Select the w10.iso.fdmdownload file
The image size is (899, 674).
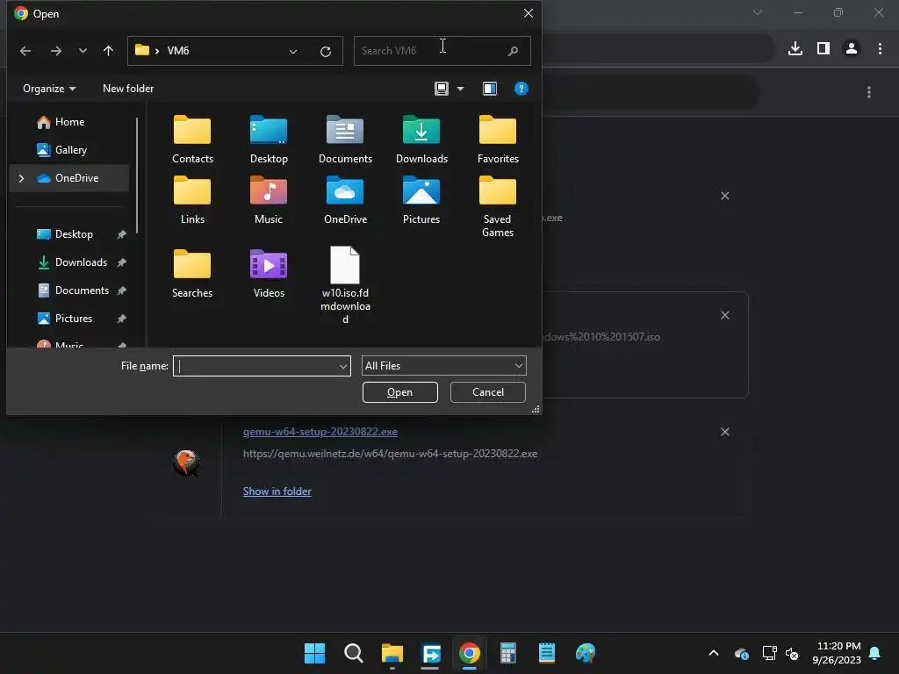(x=344, y=285)
